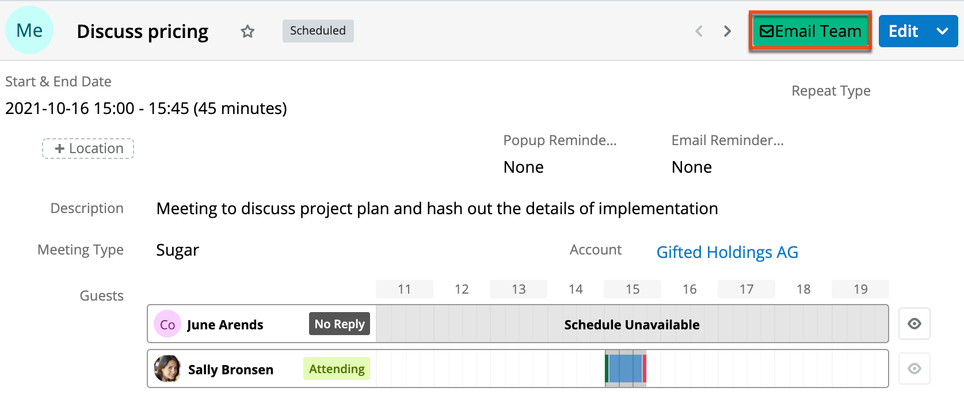This screenshot has width=964, height=395.
Task: Click the blue meeting time block
Action: pos(625,369)
